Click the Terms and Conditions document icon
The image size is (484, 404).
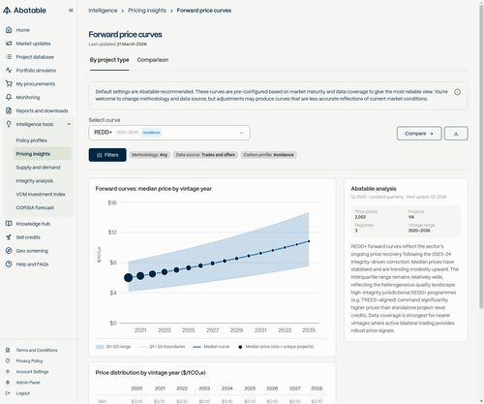coord(8,350)
